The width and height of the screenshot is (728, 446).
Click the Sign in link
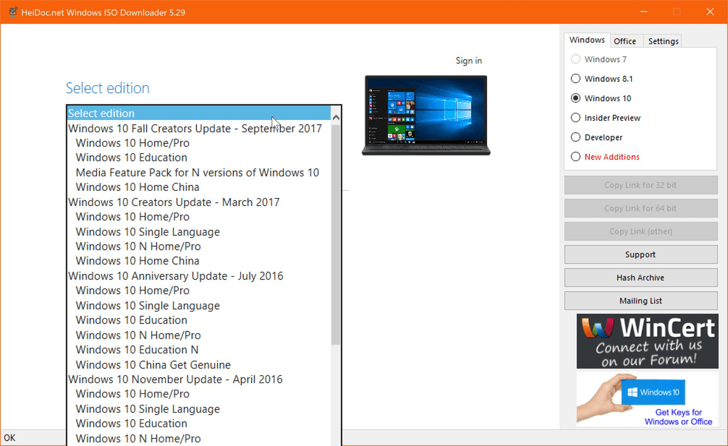(x=468, y=60)
